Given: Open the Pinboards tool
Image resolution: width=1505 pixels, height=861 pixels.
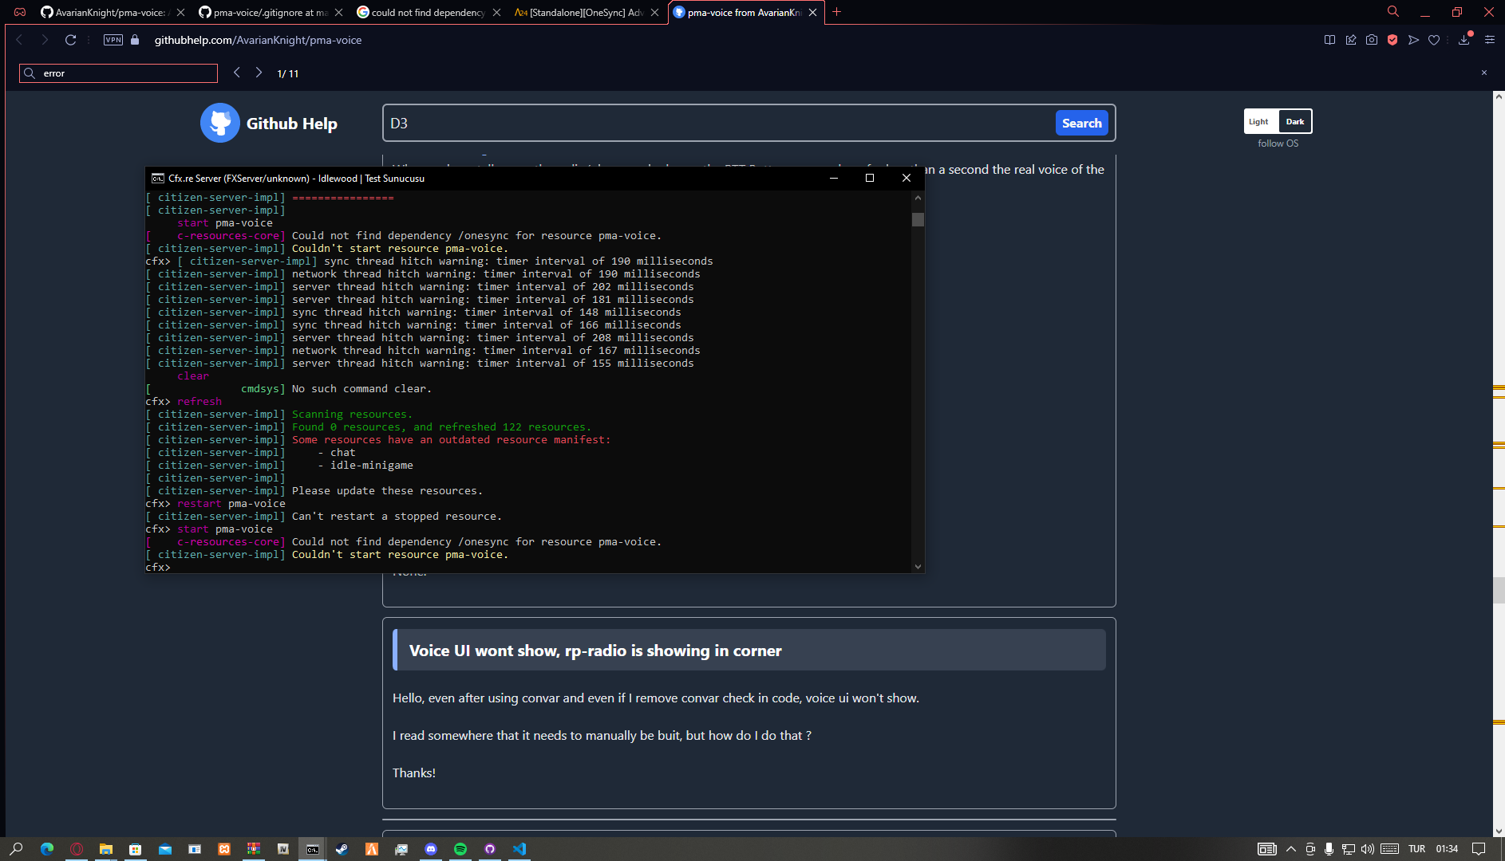Looking at the screenshot, I should click(x=1352, y=40).
